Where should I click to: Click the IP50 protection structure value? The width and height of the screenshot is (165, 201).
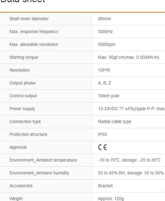click(102, 134)
